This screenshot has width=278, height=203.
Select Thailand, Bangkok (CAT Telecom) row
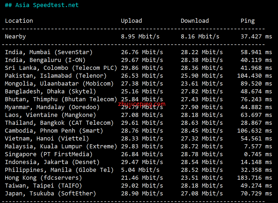pyautogui.click(x=138, y=123)
